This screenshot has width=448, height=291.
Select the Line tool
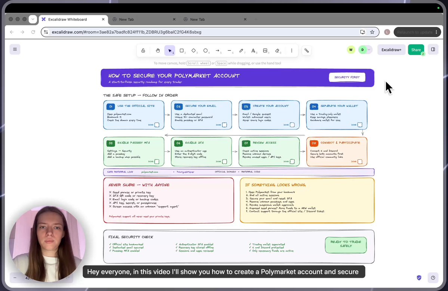[x=229, y=50]
